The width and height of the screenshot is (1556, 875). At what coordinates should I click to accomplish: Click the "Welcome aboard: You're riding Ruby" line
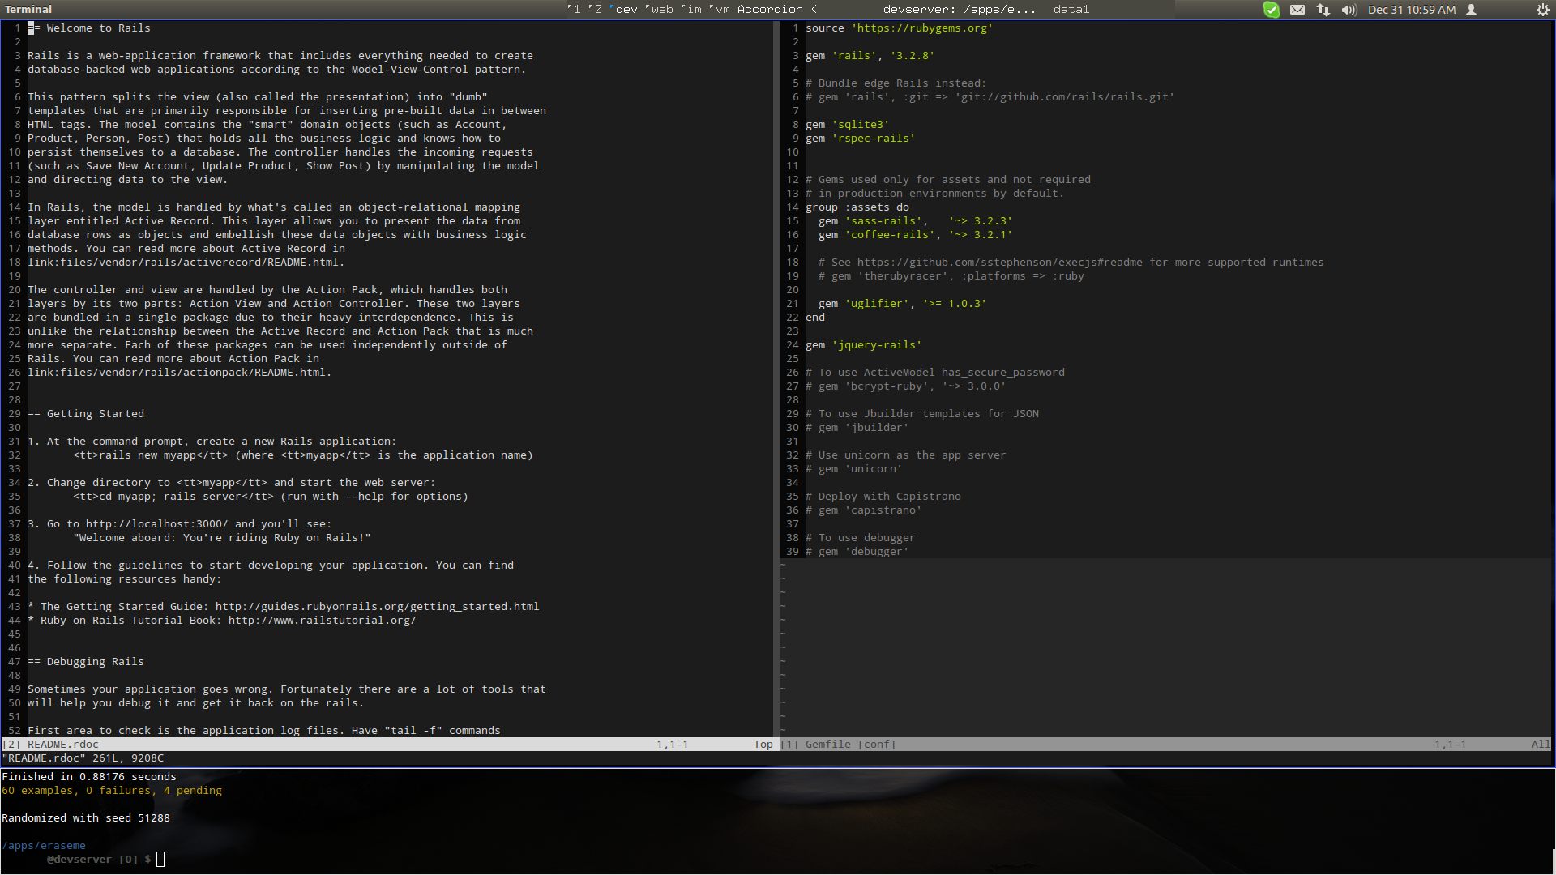point(222,538)
